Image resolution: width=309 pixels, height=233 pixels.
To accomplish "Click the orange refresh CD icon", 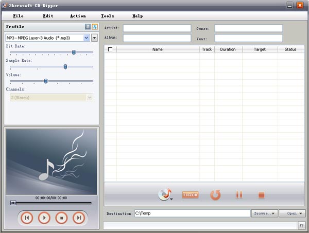I will (x=215, y=195).
